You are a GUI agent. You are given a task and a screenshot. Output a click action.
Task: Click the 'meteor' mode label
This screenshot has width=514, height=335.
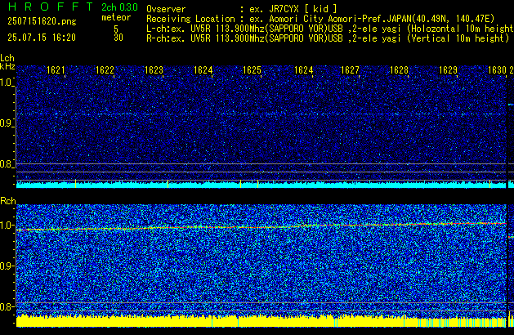(116, 17)
